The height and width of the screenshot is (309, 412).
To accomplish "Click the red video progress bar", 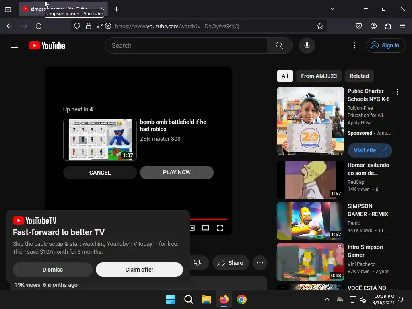I will (x=208, y=219).
